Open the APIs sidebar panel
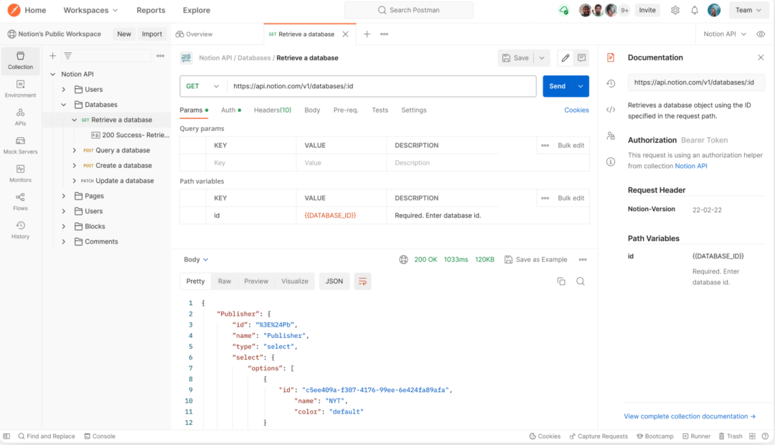This screenshot has height=445, width=775. pos(20,117)
